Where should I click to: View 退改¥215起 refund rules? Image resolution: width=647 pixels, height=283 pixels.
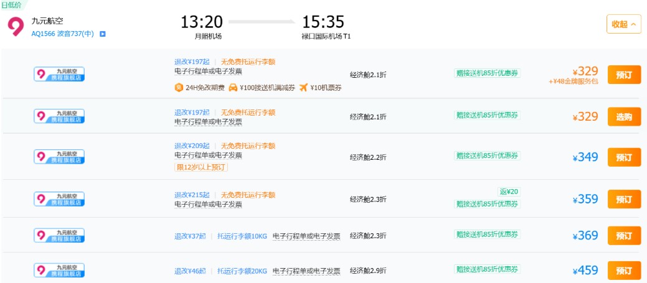192,195
